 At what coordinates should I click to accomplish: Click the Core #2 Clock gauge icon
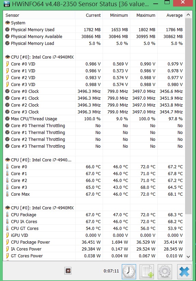(7, 105)
